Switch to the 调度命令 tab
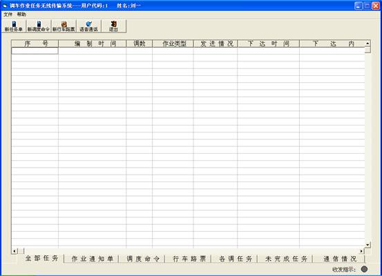 coord(143,259)
